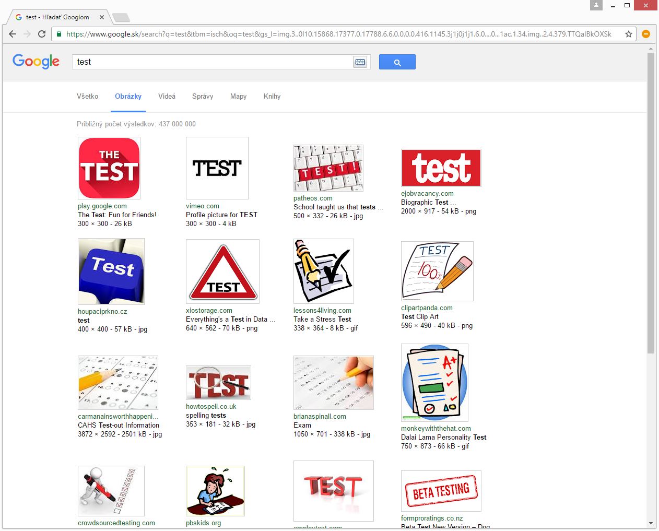Close the 'test - Hľadať Googlom' tab
659x531 pixels.
coord(102,17)
